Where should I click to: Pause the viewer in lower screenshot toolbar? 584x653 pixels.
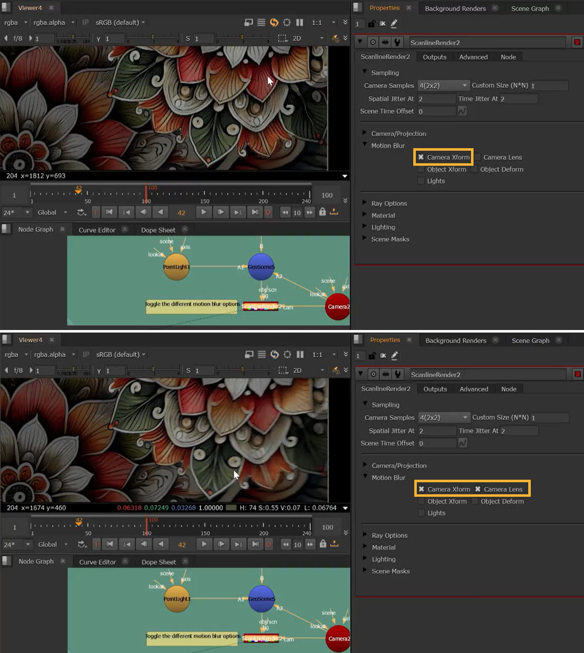(300, 354)
